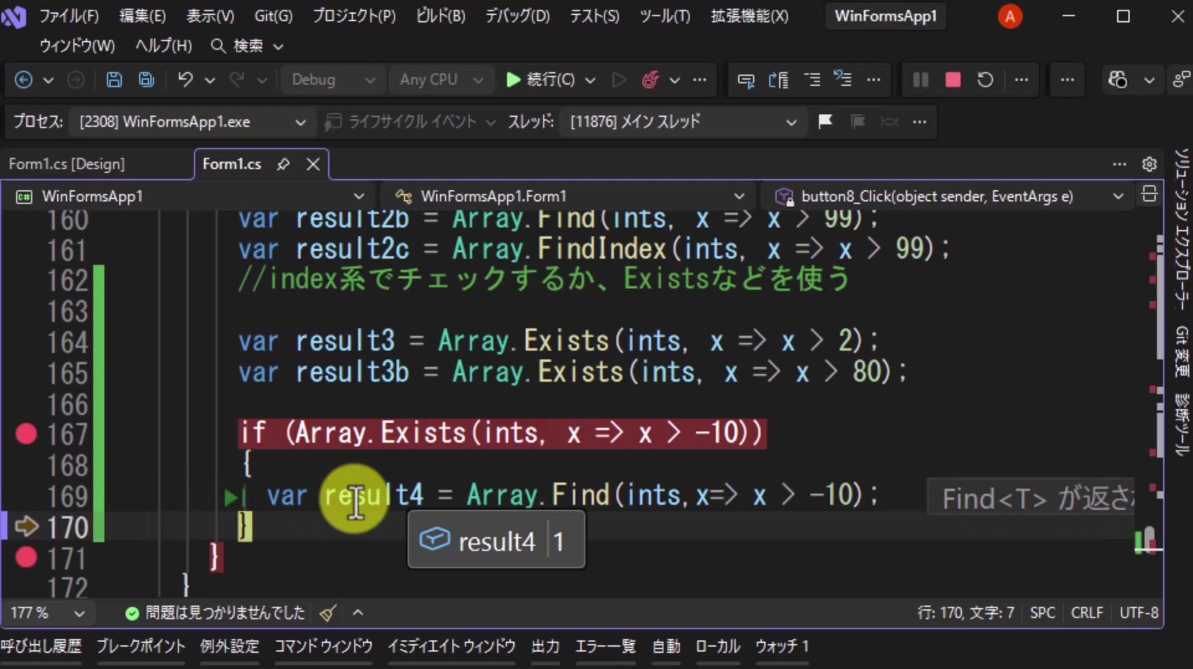
Task: Open the editor settings gear icon
Action: pyautogui.click(x=1150, y=164)
